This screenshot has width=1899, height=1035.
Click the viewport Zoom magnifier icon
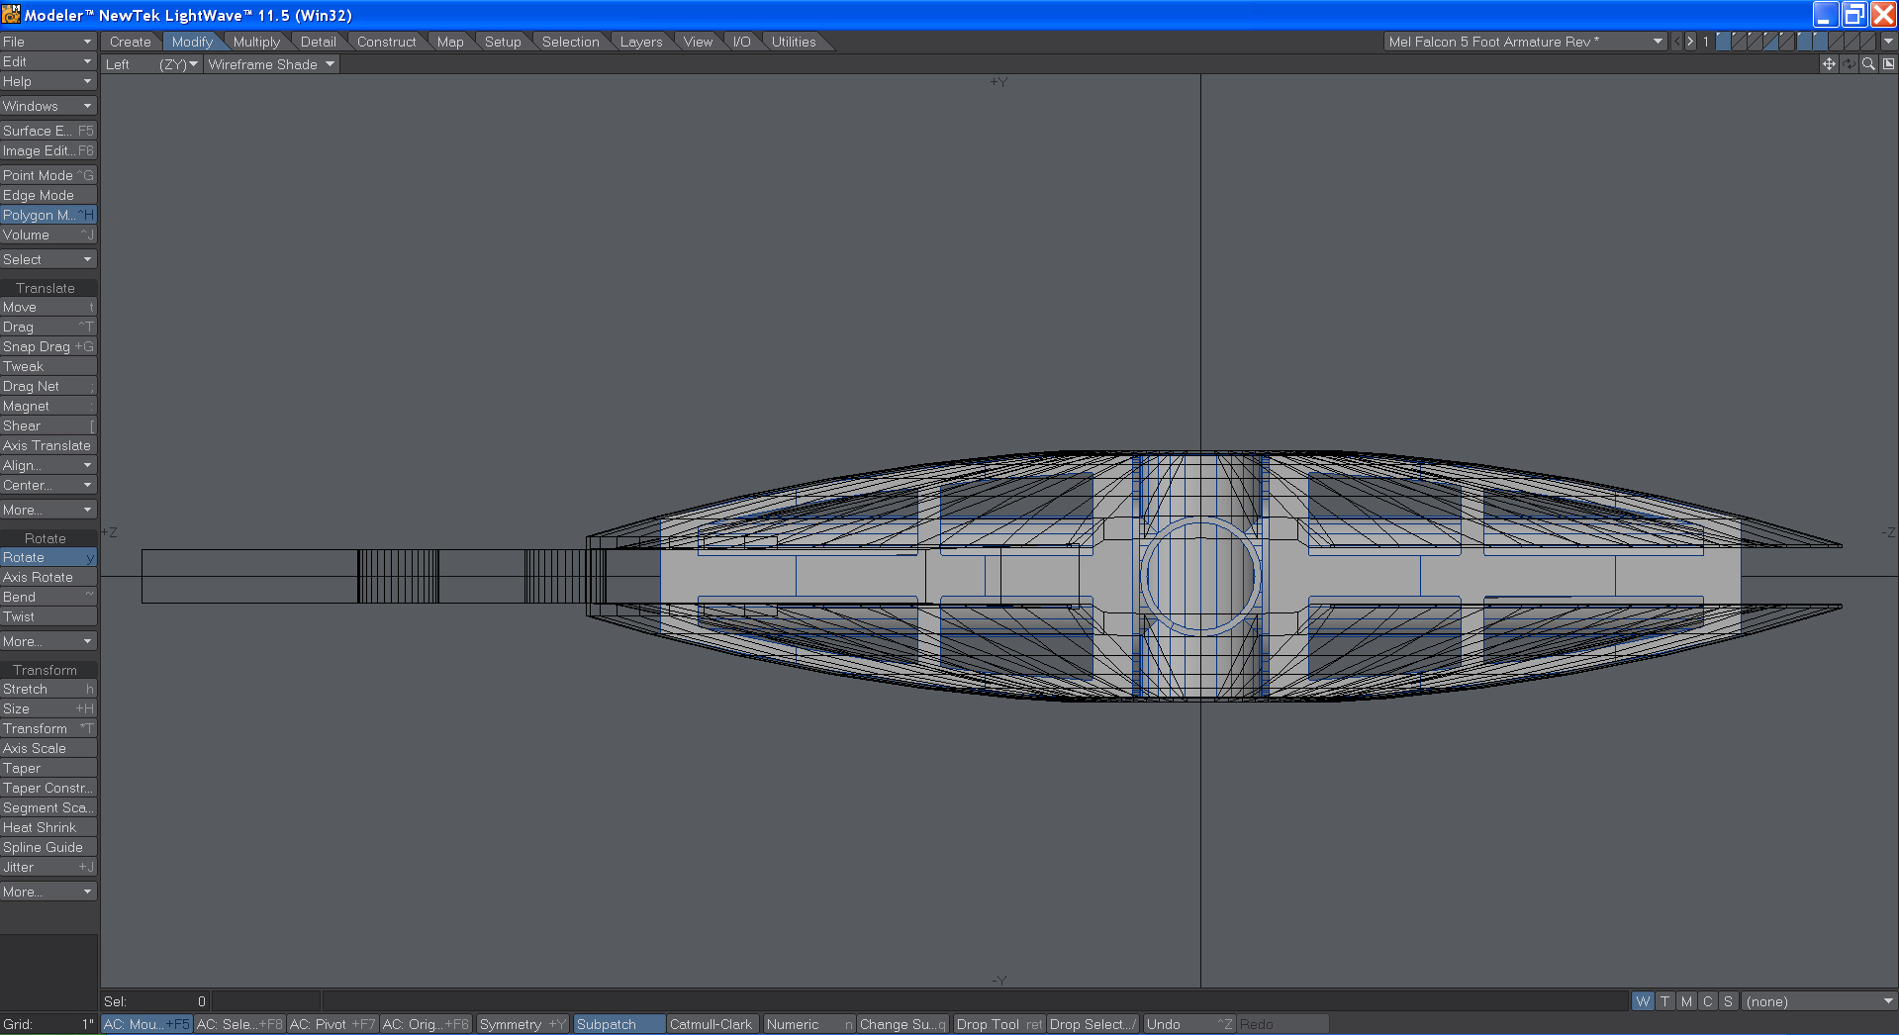tap(1868, 63)
